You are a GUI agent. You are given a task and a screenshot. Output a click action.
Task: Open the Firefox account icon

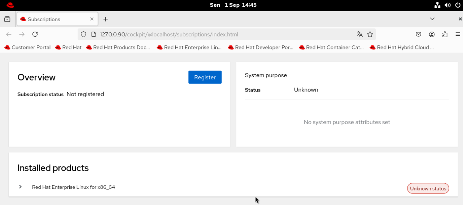coord(432,34)
